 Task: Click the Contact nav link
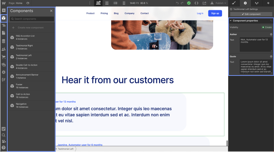[x=144, y=13]
